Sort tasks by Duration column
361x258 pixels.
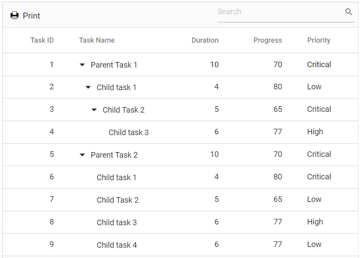[x=205, y=40]
